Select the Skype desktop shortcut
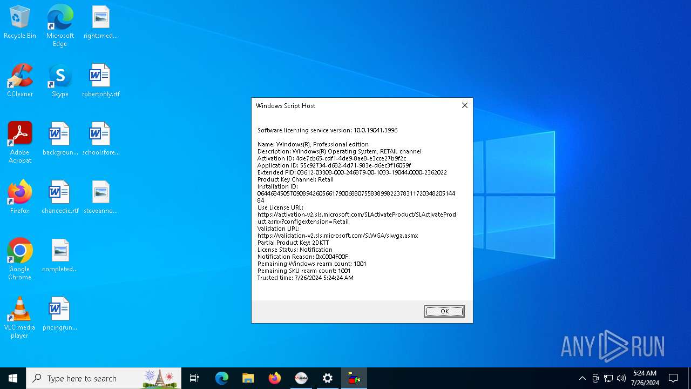Viewport: 691px width, 389px height. 60,81
